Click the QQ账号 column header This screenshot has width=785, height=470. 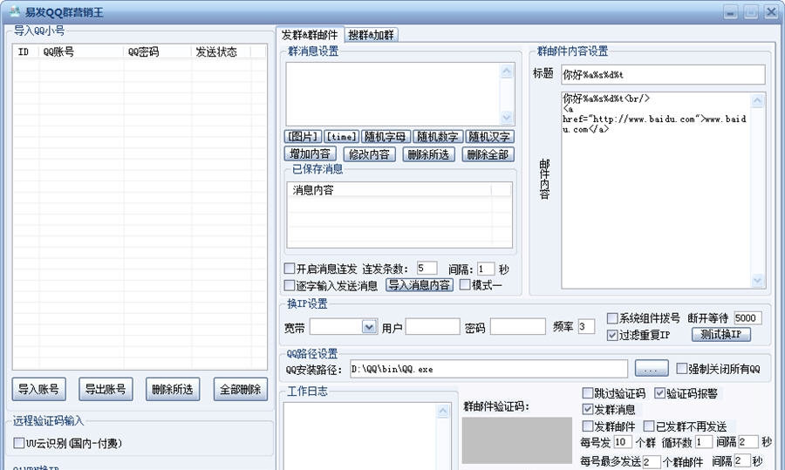(81, 51)
